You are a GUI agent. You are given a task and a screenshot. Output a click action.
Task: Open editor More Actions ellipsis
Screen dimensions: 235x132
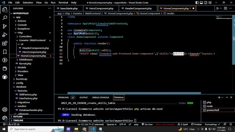point(231,8)
